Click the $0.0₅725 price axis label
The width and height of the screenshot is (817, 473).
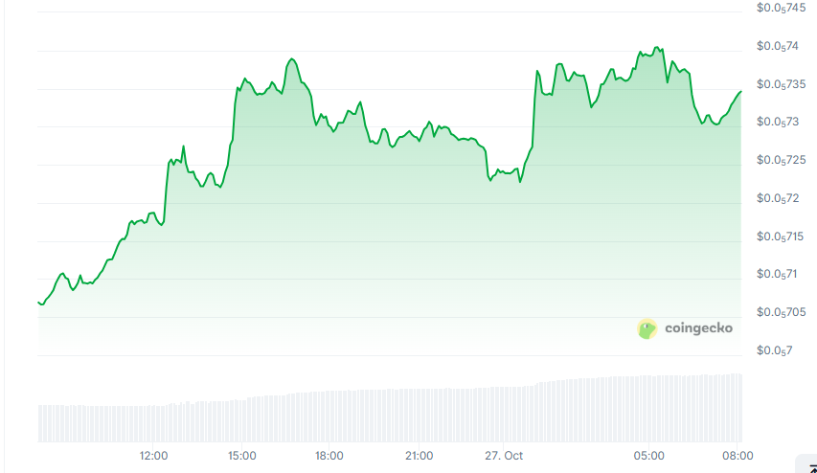780,160
